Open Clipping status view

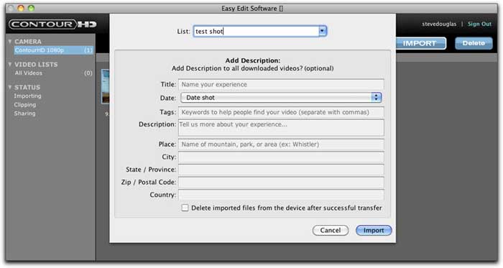[25, 105]
